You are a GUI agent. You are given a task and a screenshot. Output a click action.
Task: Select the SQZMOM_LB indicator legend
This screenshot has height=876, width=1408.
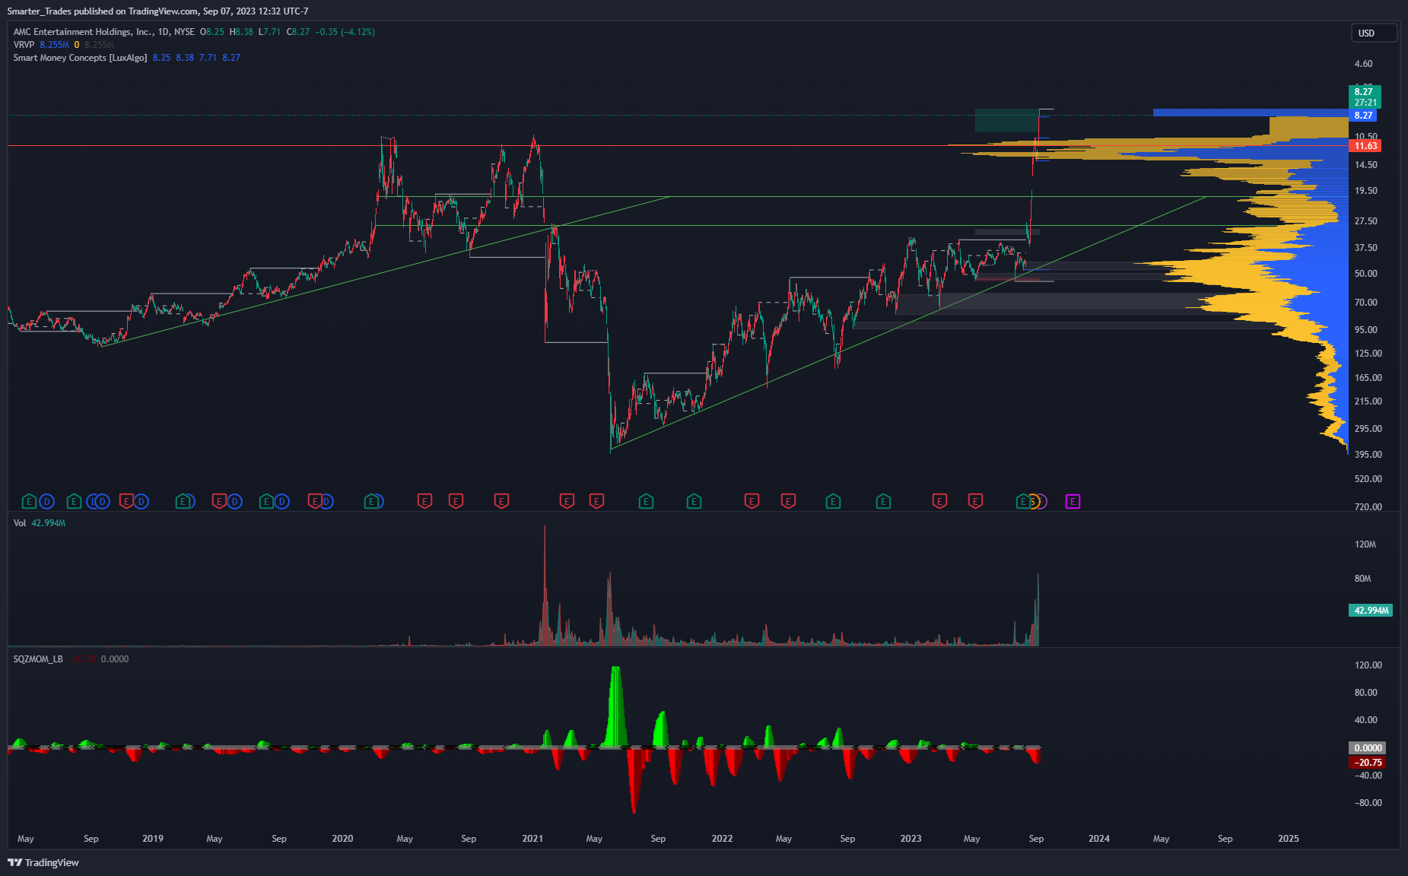pyautogui.click(x=38, y=659)
